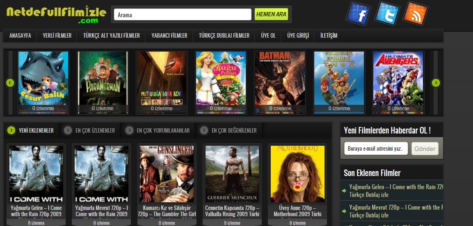473x226 pixels.
Task: Open Mutluluğa Boya Beni carousel poster
Action: click(x=162, y=82)
